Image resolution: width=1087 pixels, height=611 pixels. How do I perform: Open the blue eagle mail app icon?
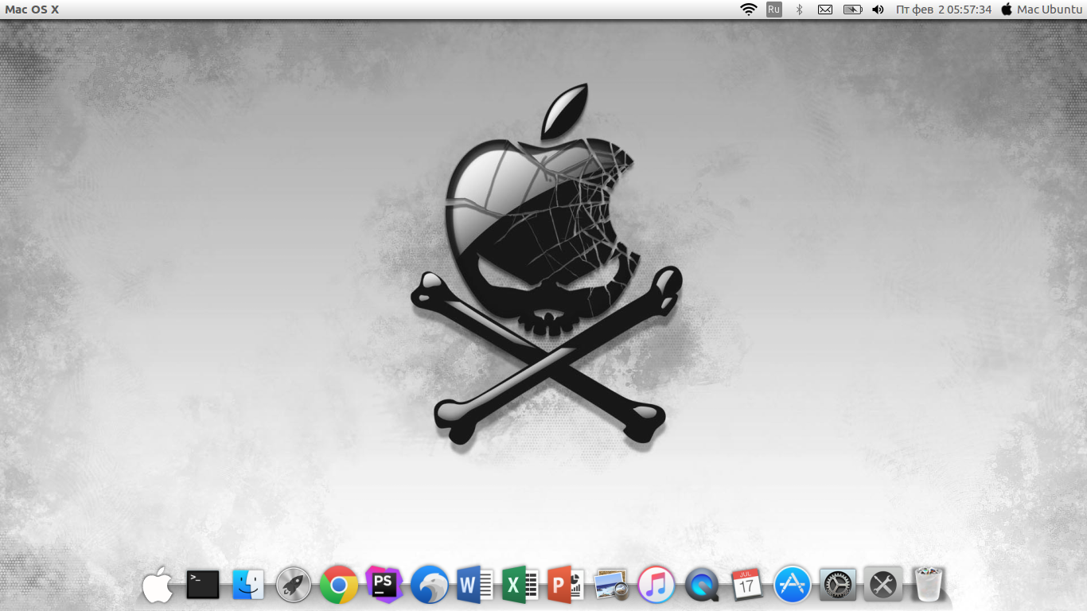[x=430, y=585]
